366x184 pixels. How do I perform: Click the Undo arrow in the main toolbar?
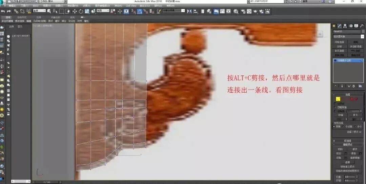pos(3,11)
